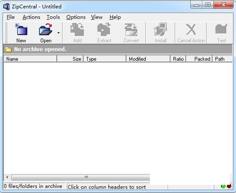Click the horizontal scrollbar left arrow
The width and height of the screenshot is (236, 193).
(x=7, y=177)
